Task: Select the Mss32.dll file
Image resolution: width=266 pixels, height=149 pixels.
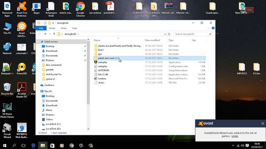Action: 150,74
